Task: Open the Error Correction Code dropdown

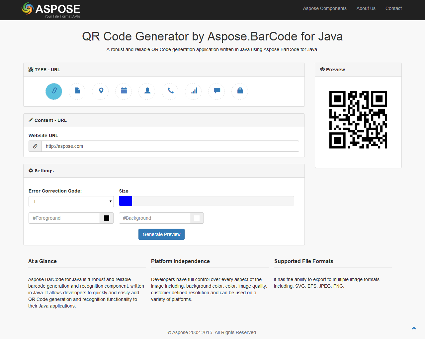Action: pyautogui.click(x=71, y=201)
